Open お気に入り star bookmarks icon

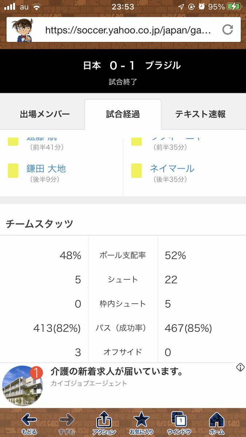(141, 421)
